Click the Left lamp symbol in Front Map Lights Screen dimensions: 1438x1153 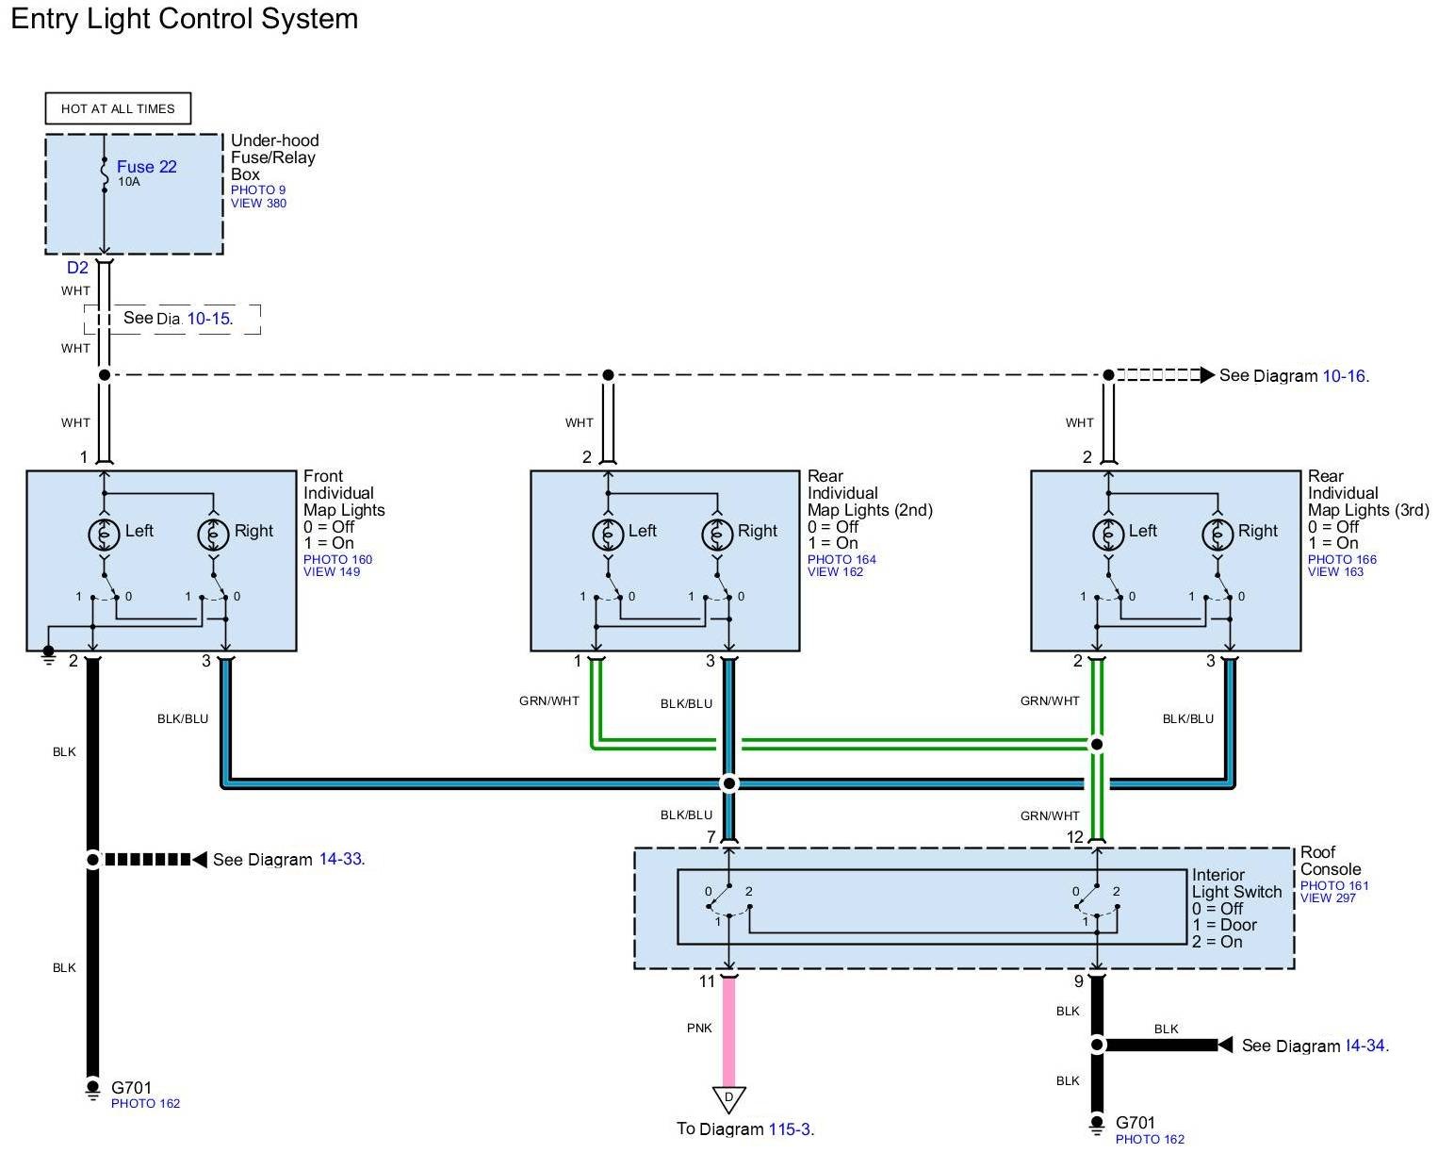103,535
